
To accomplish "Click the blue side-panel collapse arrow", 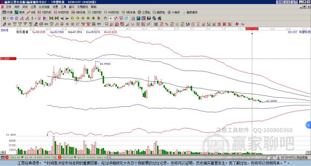I will [309, 125].
